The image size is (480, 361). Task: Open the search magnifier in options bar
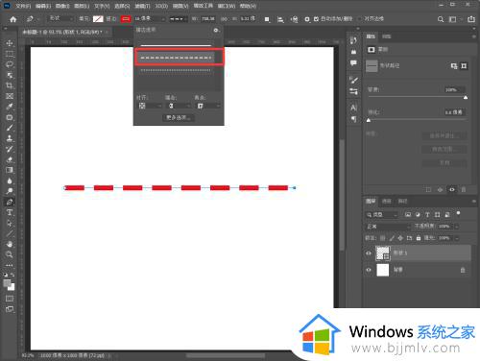pos(441,19)
